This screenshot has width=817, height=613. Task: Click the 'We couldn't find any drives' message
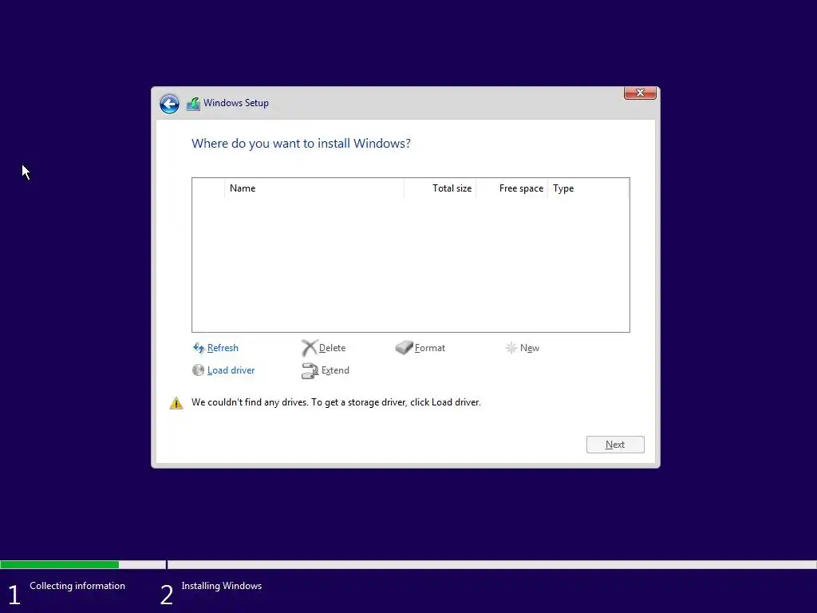click(x=336, y=402)
